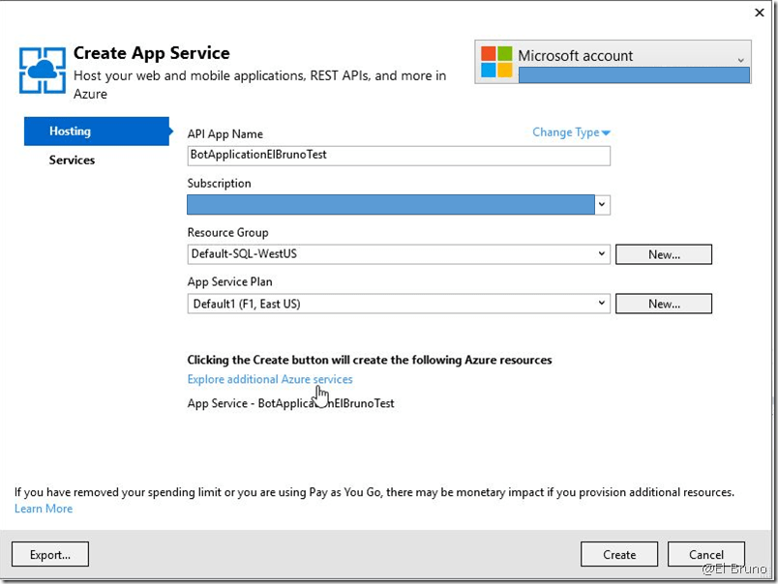This screenshot has height=584, width=778.
Task: Expand the Subscription dropdown
Action: point(602,204)
